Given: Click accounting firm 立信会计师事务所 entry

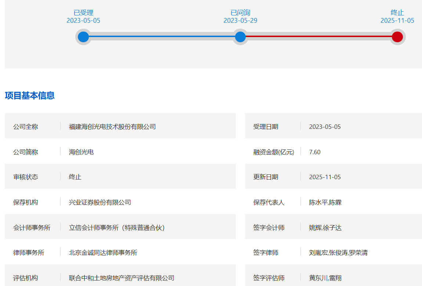Looking at the screenshot, I should point(117,228).
